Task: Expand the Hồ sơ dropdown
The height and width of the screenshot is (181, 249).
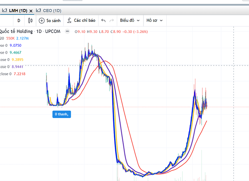Action: [155, 21]
